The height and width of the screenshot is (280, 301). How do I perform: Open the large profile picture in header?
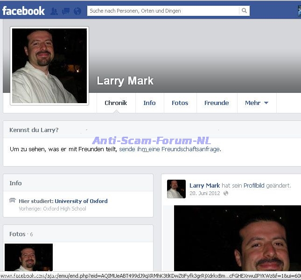[x=49, y=66]
